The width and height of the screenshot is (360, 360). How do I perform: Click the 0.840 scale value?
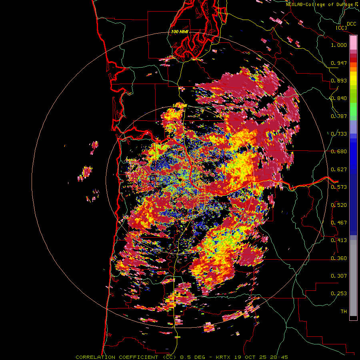pos(339,98)
